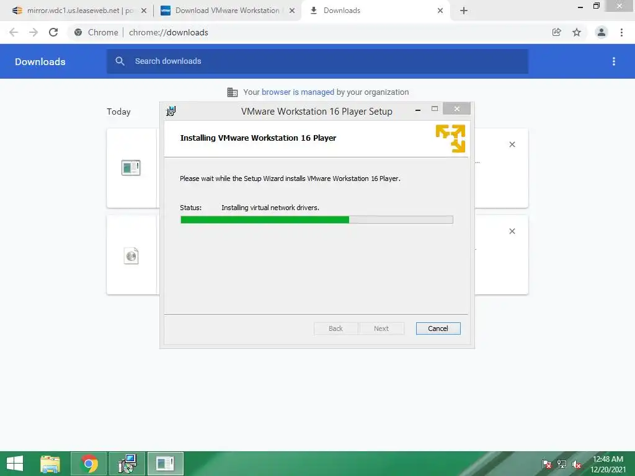This screenshot has height=476, width=635.
Task: Open File Explorer from the taskbar
Action: click(x=50, y=464)
